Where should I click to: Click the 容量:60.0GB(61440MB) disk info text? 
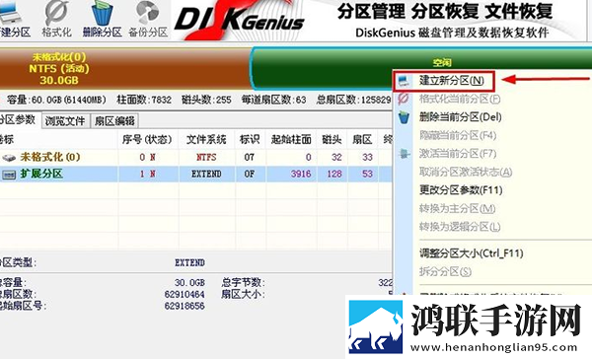(56, 100)
